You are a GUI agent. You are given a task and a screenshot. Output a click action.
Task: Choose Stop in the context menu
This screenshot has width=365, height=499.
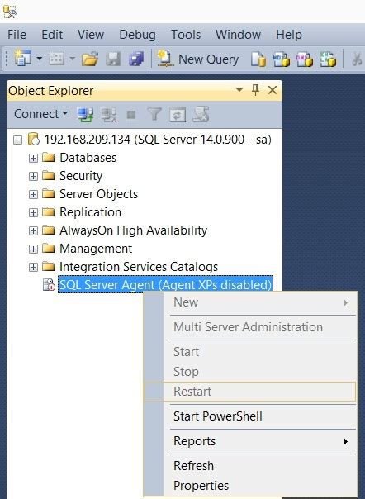pos(250,372)
